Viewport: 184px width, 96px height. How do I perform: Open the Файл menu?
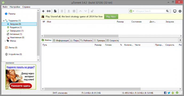pyautogui.click(x=5, y=7)
